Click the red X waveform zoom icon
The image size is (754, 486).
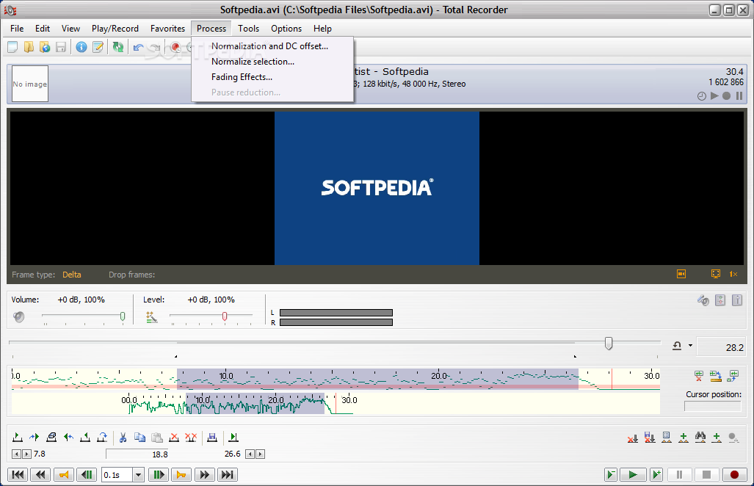[699, 376]
